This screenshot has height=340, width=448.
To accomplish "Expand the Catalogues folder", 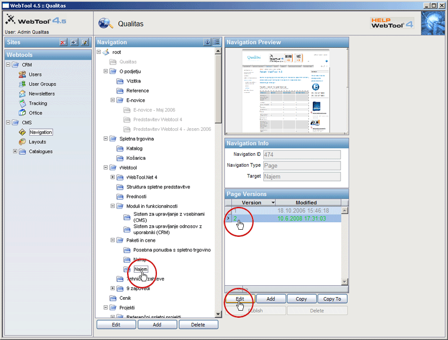I will (15, 152).
